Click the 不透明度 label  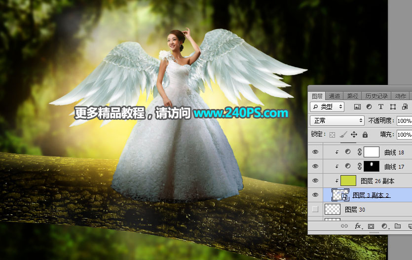[381, 121]
